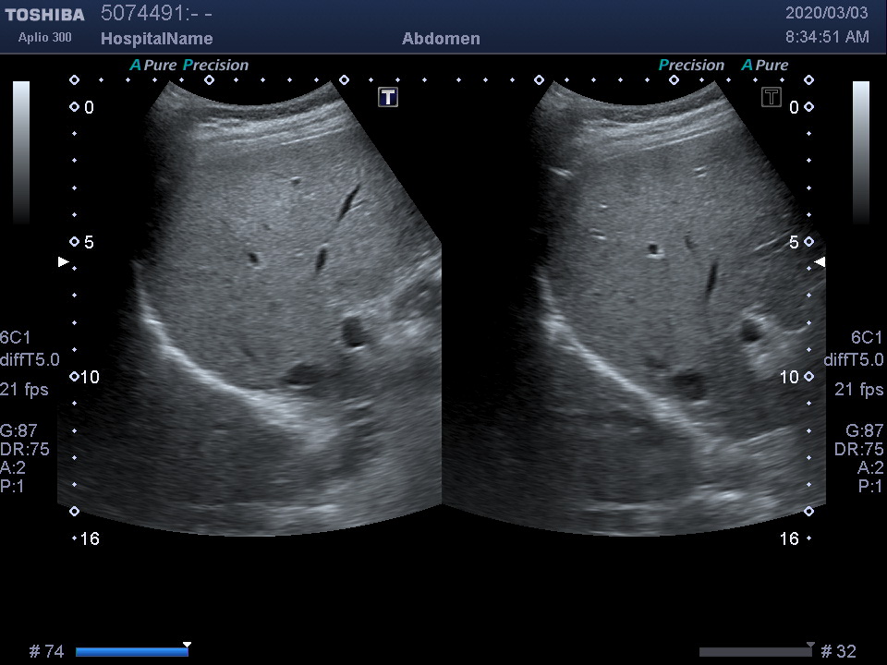
Task: Click the date 2020/03/03
Action: pos(826,13)
